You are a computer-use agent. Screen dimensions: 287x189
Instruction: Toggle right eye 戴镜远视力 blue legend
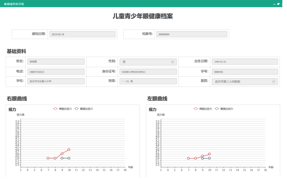83,109
